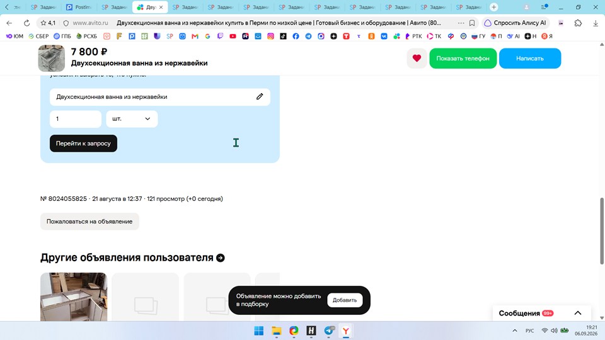Reload the page
605x340 pixels.
pos(26,23)
